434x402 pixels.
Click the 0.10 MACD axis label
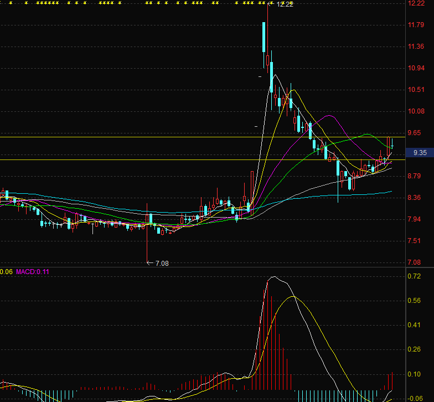pyautogui.click(x=414, y=374)
